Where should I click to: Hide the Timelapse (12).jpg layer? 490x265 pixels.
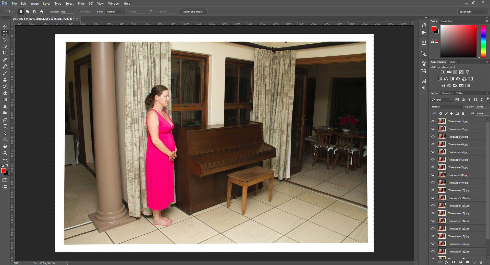click(433, 206)
